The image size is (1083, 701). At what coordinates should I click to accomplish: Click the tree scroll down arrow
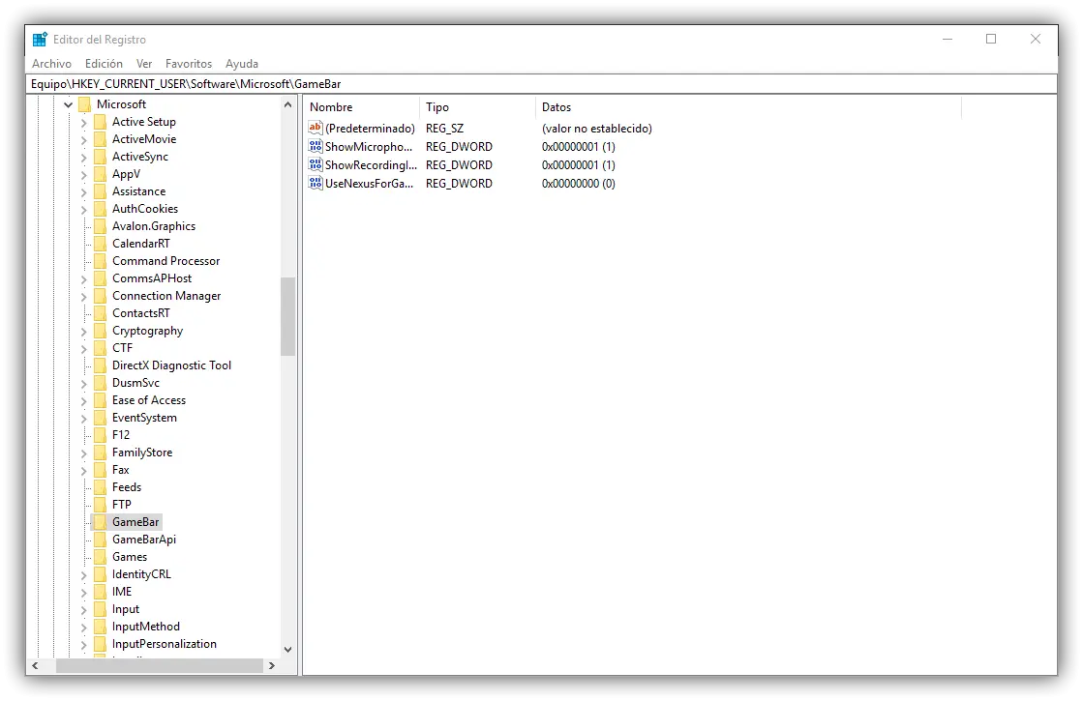pyautogui.click(x=288, y=649)
